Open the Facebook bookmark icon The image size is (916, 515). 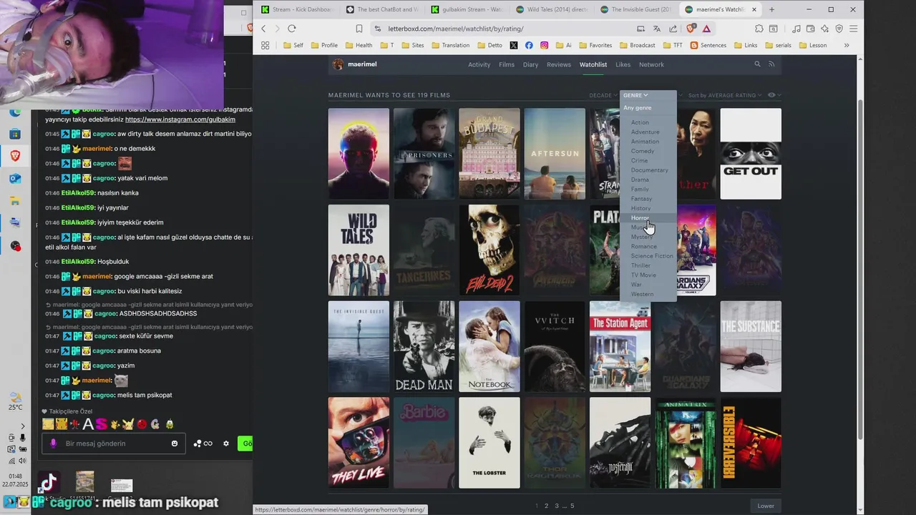529,45
